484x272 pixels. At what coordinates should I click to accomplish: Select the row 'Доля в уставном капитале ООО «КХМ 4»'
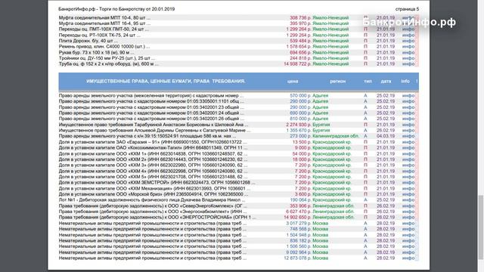[x=239, y=172]
